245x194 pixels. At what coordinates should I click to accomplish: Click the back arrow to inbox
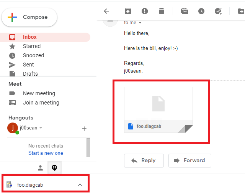[107, 12]
